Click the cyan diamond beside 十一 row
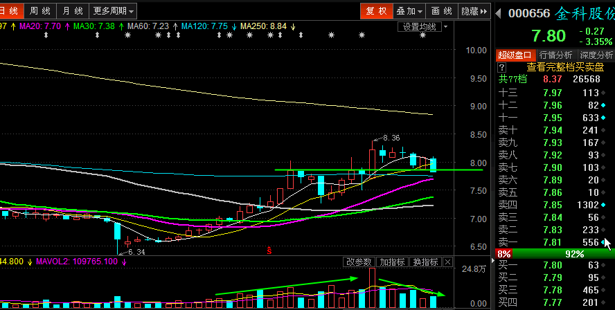This screenshot has height=310, width=615. [603, 118]
